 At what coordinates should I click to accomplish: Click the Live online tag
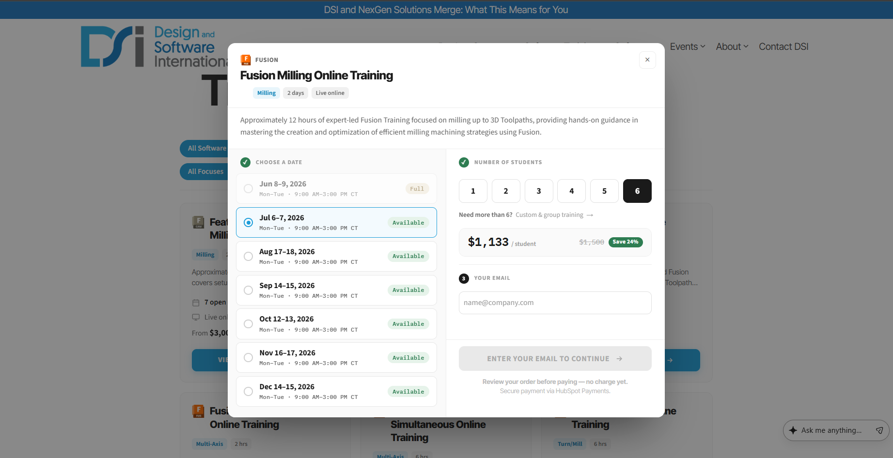coord(330,93)
